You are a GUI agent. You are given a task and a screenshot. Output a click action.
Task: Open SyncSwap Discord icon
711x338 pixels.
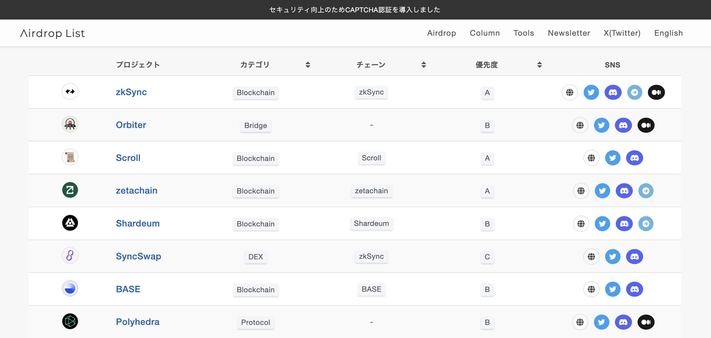634,257
